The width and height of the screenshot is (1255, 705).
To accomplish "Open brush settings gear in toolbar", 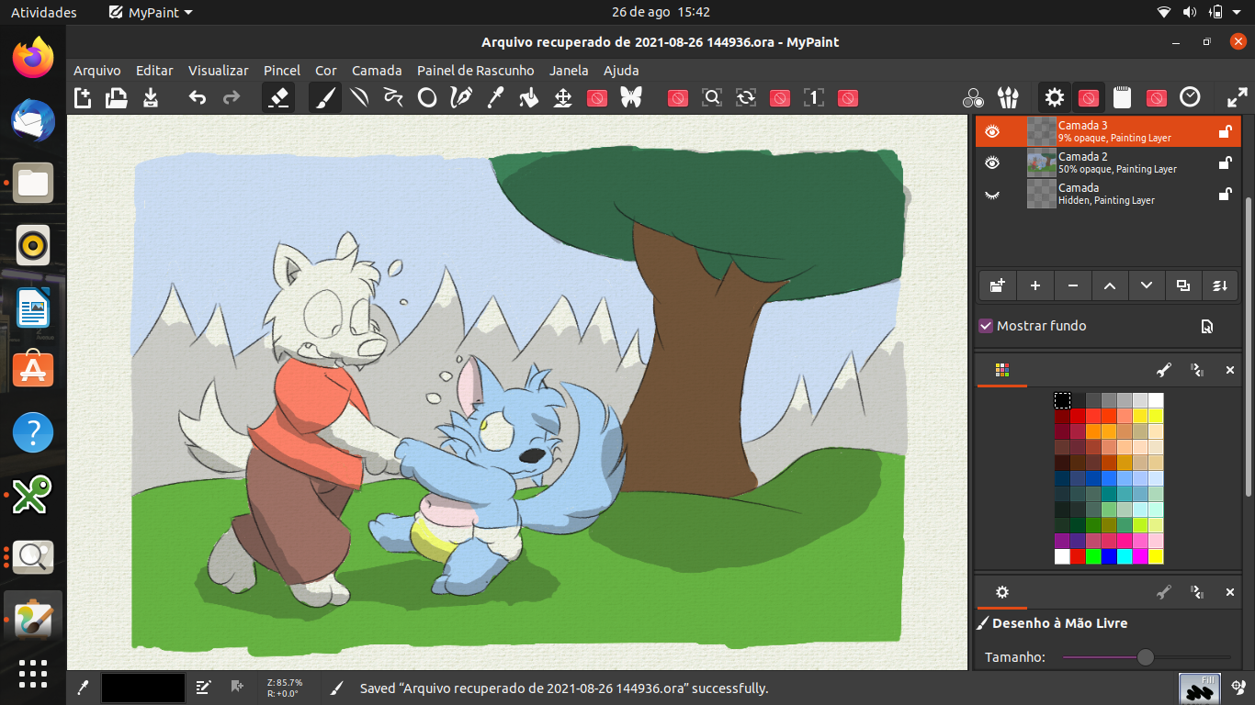I will [1055, 97].
